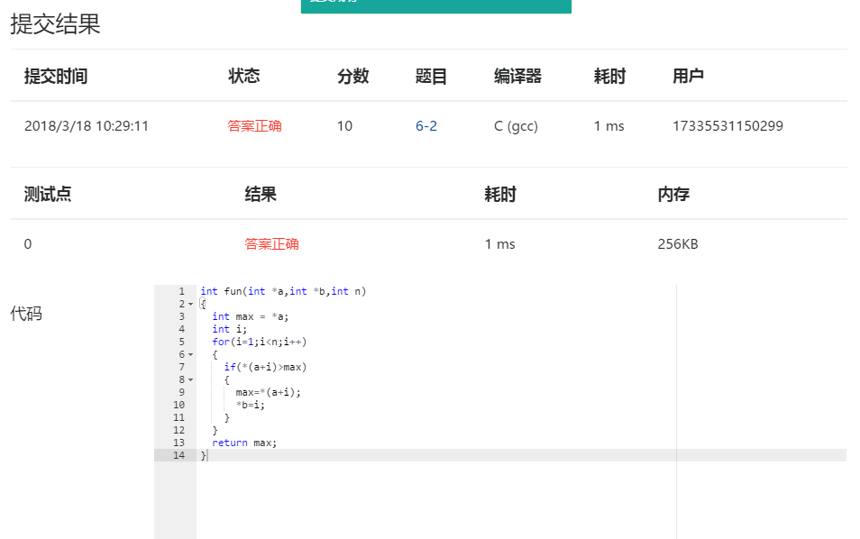Click the compiler value C (gcc)
The height and width of the screenshot is (539, 860).
pos(517,126)
